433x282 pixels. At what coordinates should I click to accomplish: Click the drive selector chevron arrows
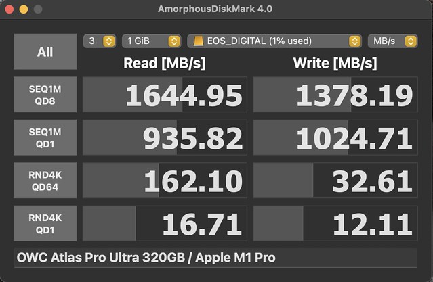[354, 41]
